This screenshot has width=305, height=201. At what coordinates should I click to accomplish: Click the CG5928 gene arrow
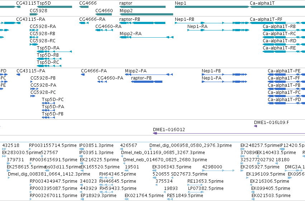click(x=34, y=14)
